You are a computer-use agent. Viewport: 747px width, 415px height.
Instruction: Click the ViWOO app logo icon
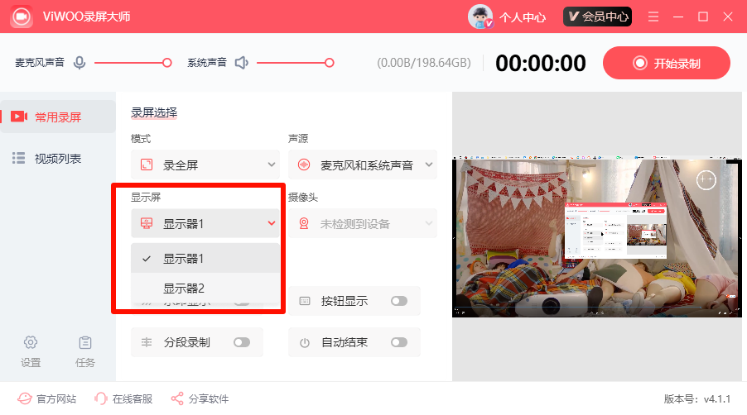click(x=21, y=17)
